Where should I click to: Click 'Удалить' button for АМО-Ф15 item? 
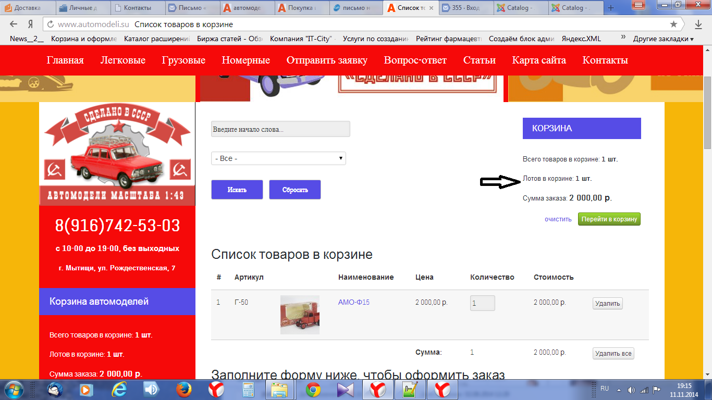pos(607,304)
